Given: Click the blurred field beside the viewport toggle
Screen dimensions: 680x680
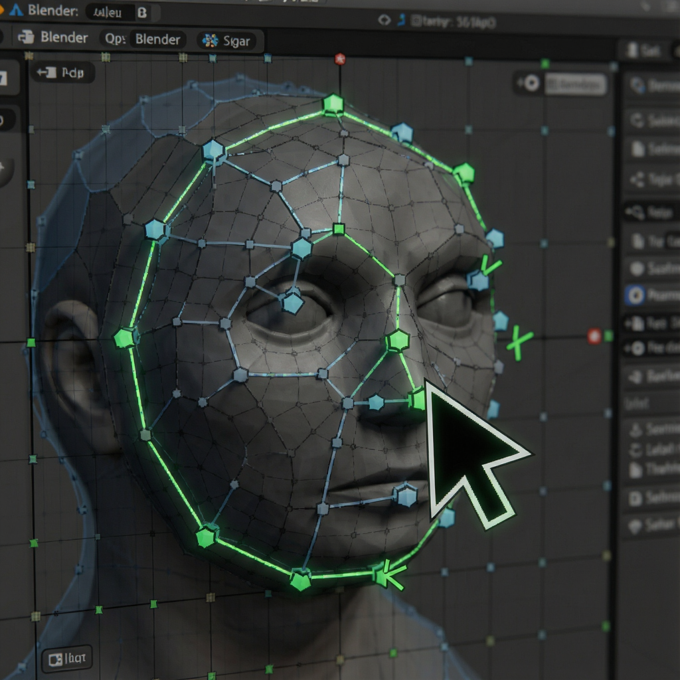Looking at the screenshot, I should pyautogui.click(x=574, y=84).
